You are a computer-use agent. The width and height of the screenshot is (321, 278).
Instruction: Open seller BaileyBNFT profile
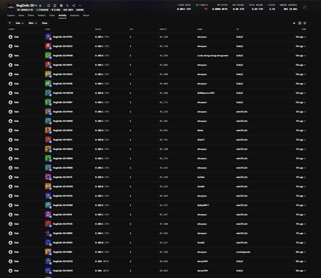tap(203, 205)
